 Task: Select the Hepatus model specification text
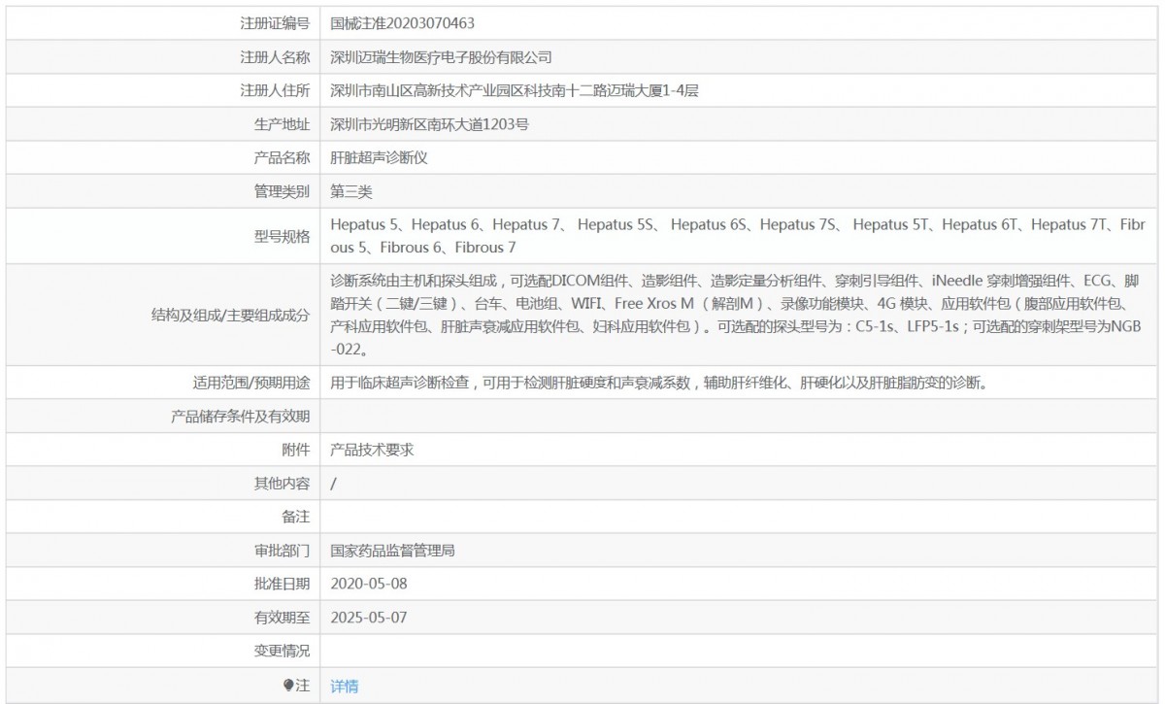point(738,236)
